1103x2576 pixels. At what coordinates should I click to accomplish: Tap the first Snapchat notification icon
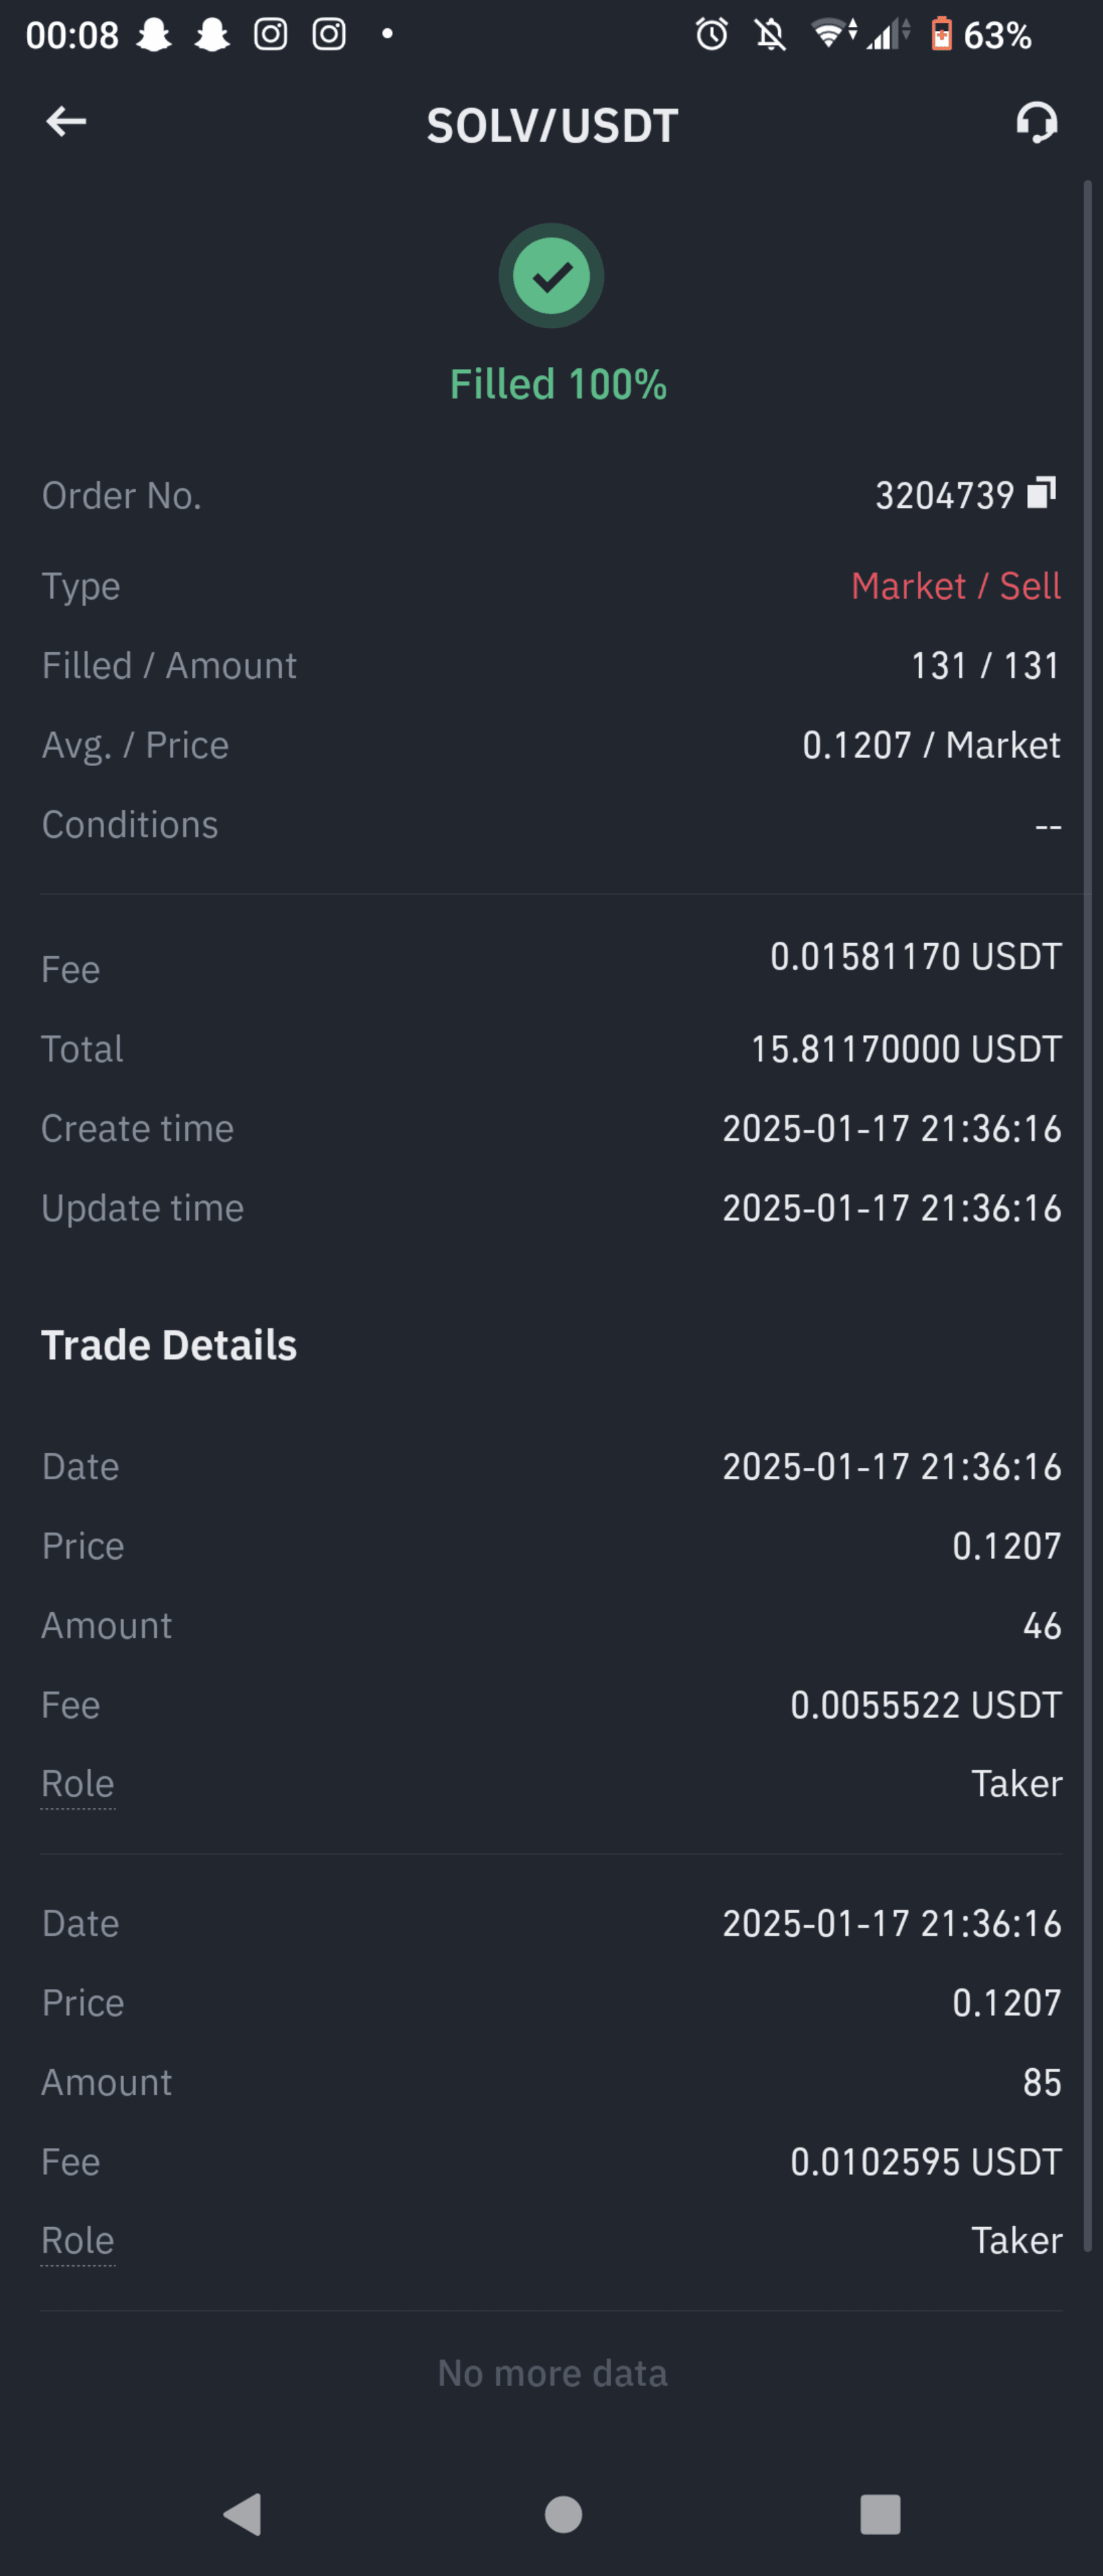coord(154,35)
